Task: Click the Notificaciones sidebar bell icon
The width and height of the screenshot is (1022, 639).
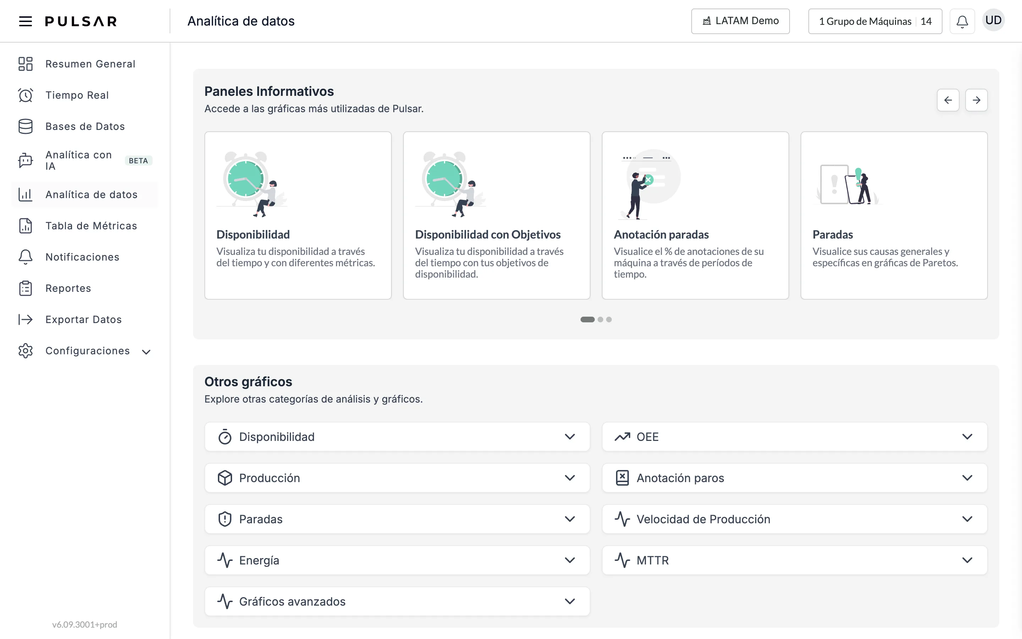Action: tap(25, 257)
